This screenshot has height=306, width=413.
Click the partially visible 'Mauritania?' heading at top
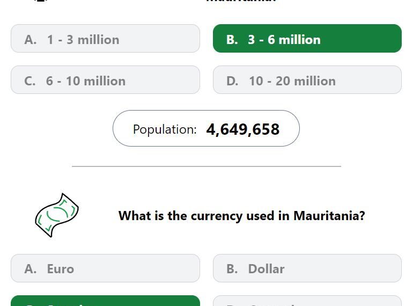[241, 1]
